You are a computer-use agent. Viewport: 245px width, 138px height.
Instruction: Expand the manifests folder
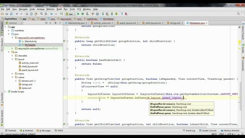(x=9, y=31)
